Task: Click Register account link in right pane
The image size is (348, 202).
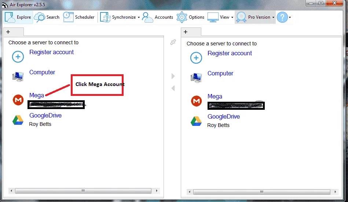Action: (230, 53)
